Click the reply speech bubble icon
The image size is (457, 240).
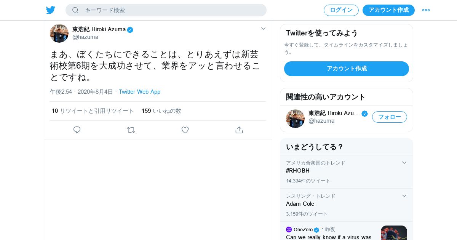point(77,130)
